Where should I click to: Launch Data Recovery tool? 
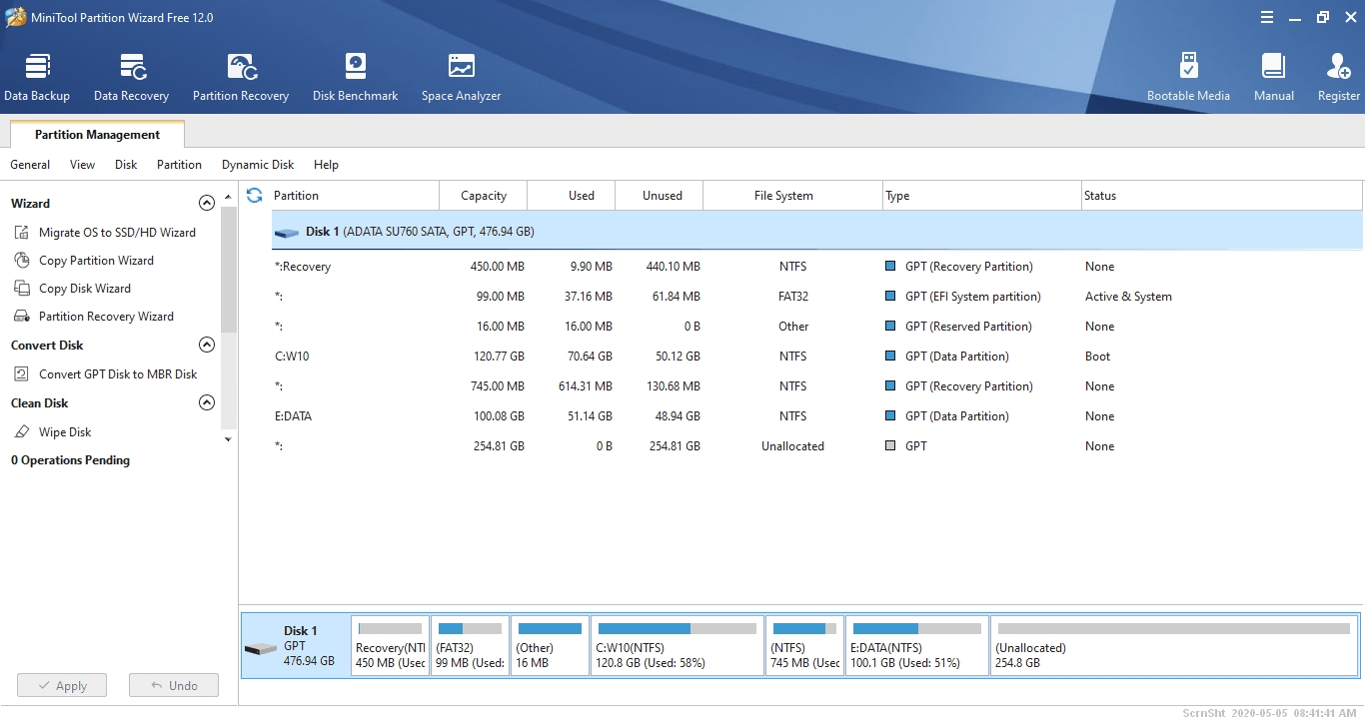pos(131,78)
